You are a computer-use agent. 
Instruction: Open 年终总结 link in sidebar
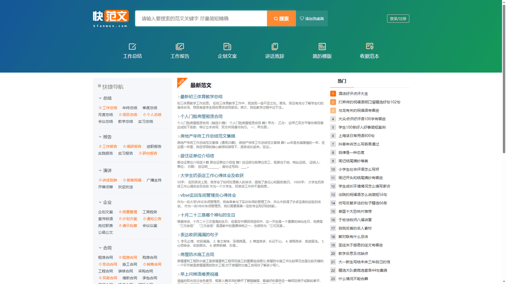[x=130, y=108]
